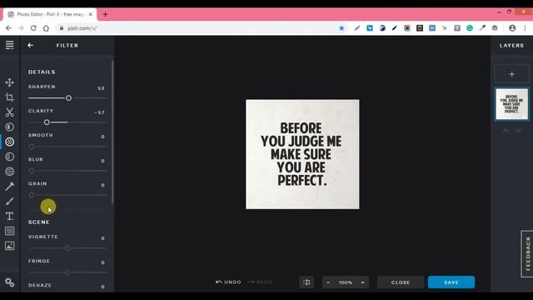
Task: Open the hamburger main menu
Action: tap(9, 45)
